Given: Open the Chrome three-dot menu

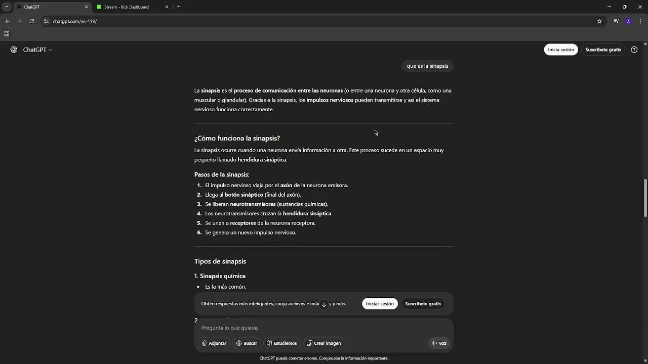Looking at the screenshot, I should [x=640, y=21].
